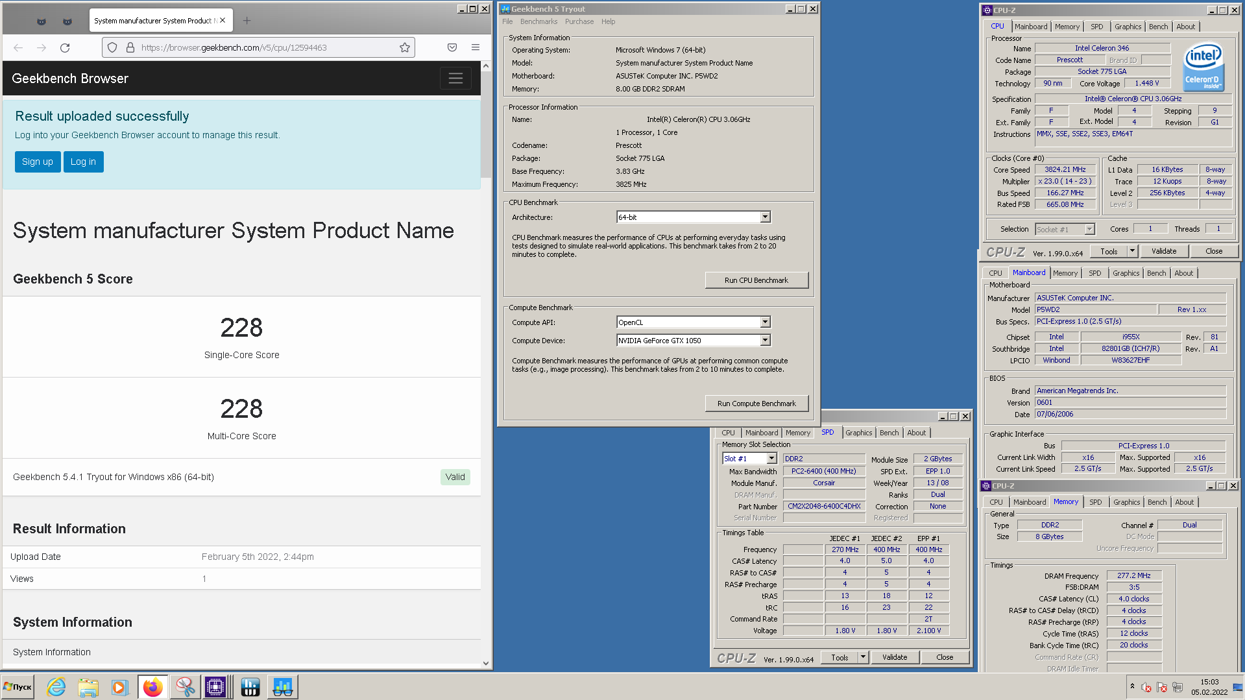Select Bench tab in top CPU-Z window
Viewport: 1245px width, 700px height.
(x=1158, y=27)
